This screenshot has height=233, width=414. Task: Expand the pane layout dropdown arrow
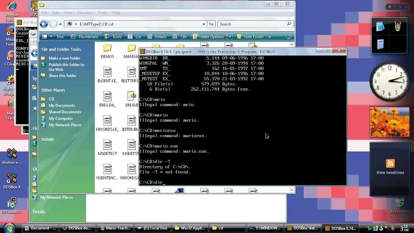click(51, 37)
